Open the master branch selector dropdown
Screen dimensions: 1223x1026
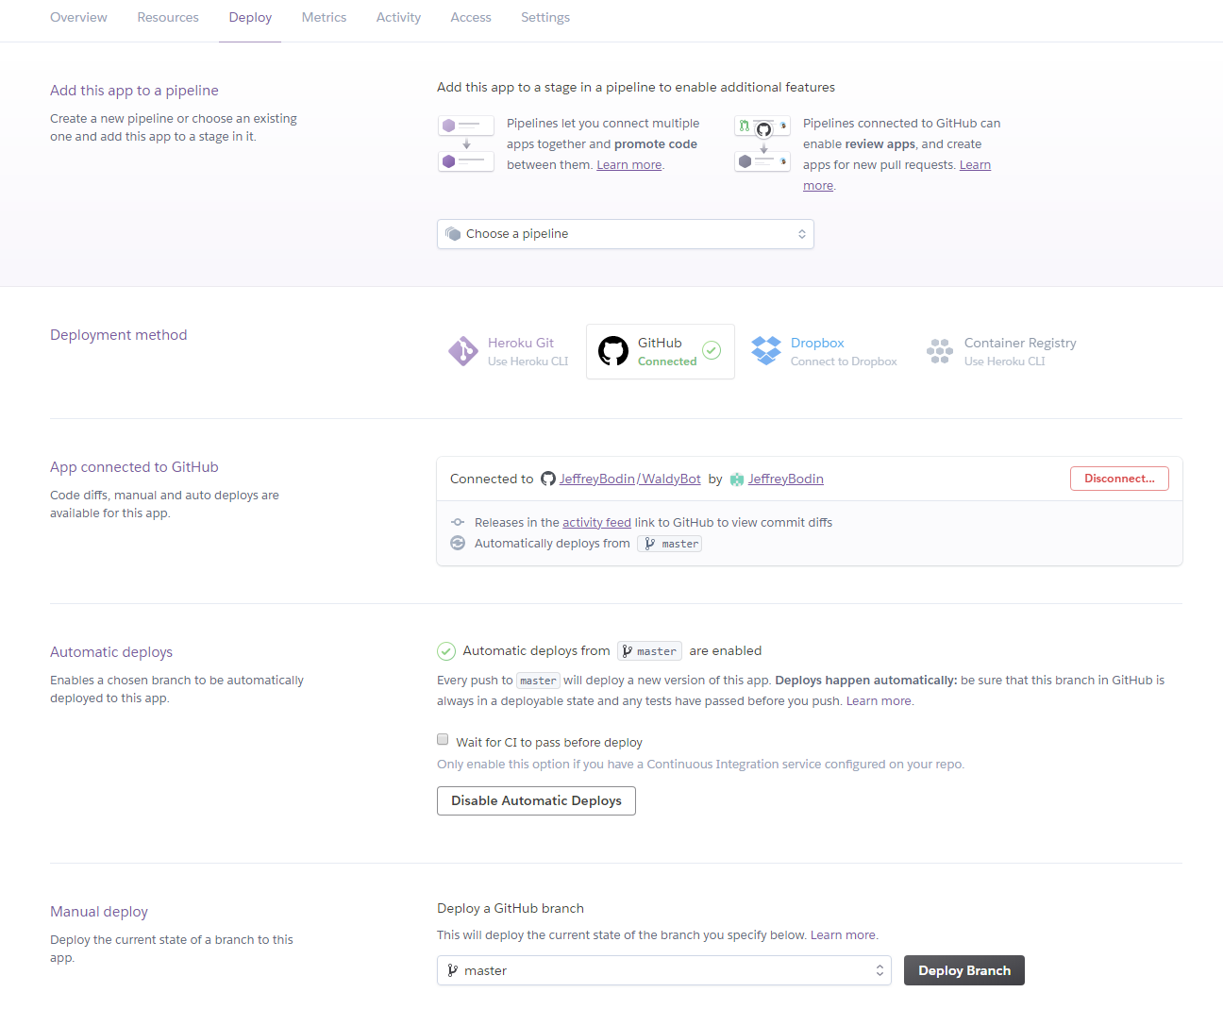pyautogui.click(x=664, y=970)
